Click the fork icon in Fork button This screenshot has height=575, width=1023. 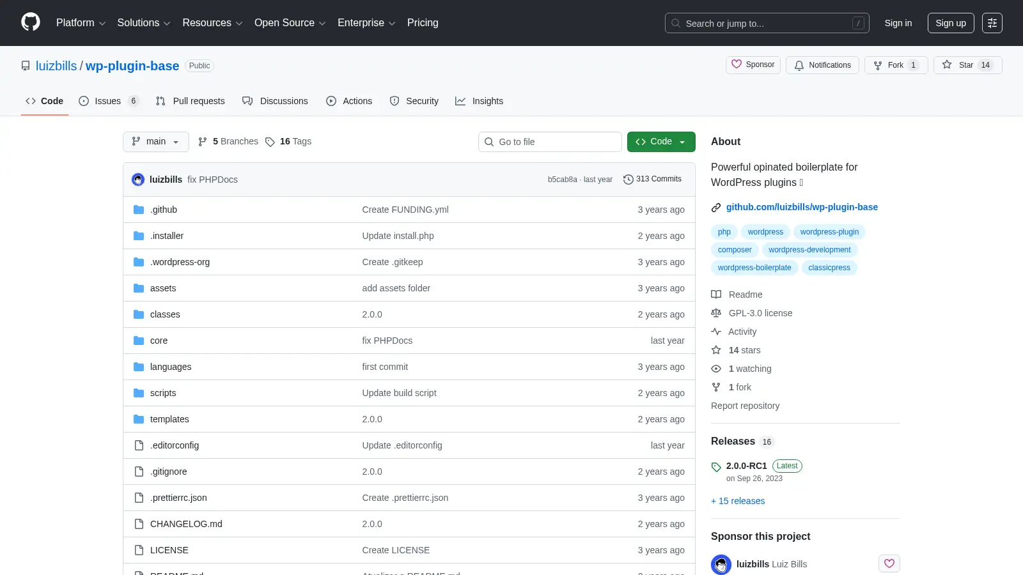tap(878, 65)
